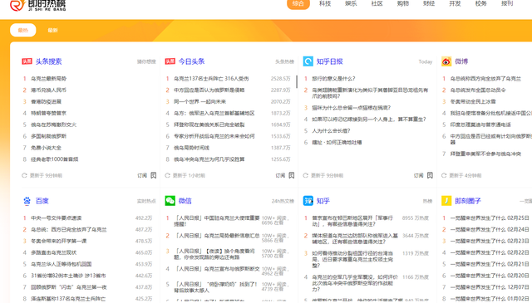Switch to the 校务 tab
Viewport: 532px width, 303px height.
click(x=480, y=3)
